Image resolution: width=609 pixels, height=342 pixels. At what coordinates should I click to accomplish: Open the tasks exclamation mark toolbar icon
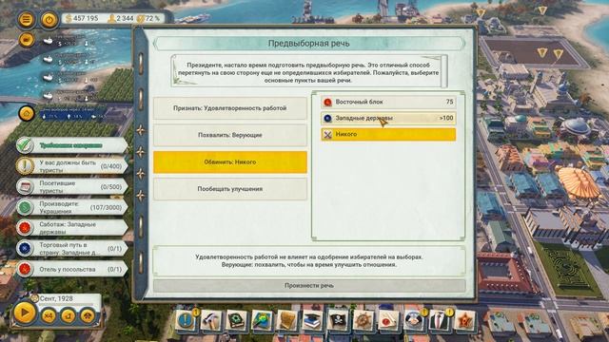187,320
